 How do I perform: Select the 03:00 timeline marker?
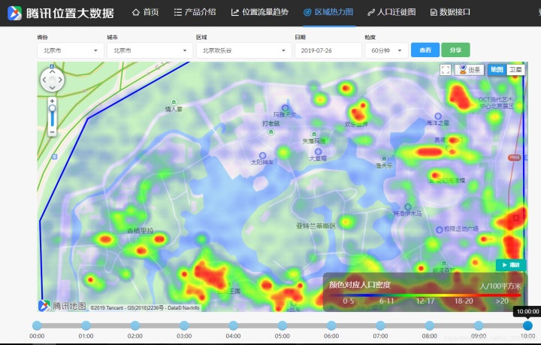pos(184,325)
